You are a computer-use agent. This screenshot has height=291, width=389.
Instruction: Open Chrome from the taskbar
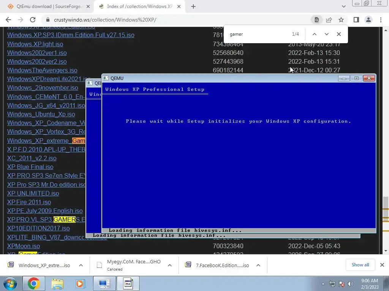point(34,283)
